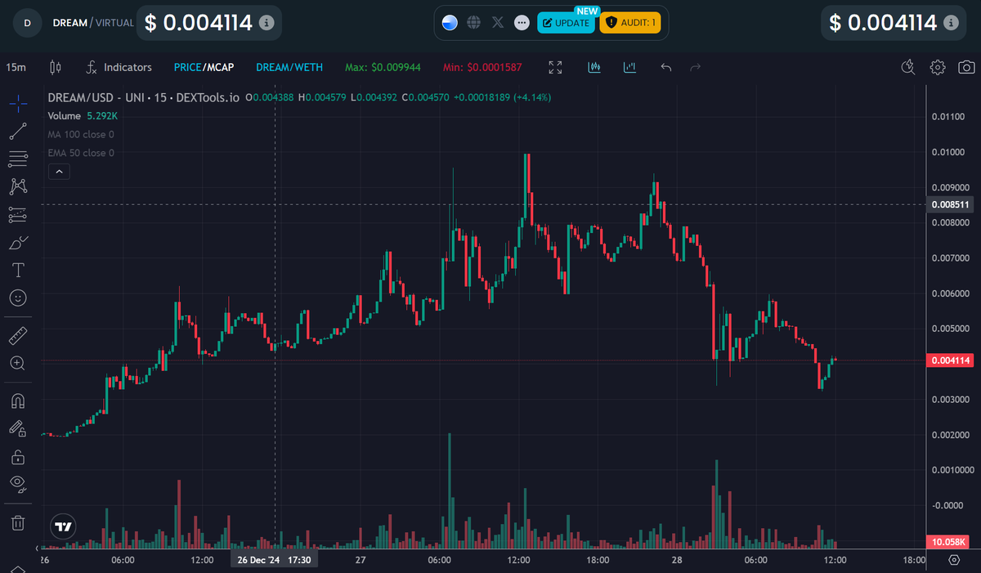Click the 0.008511 crosshair price label
The image size is (981, 573).
[951, 205]
